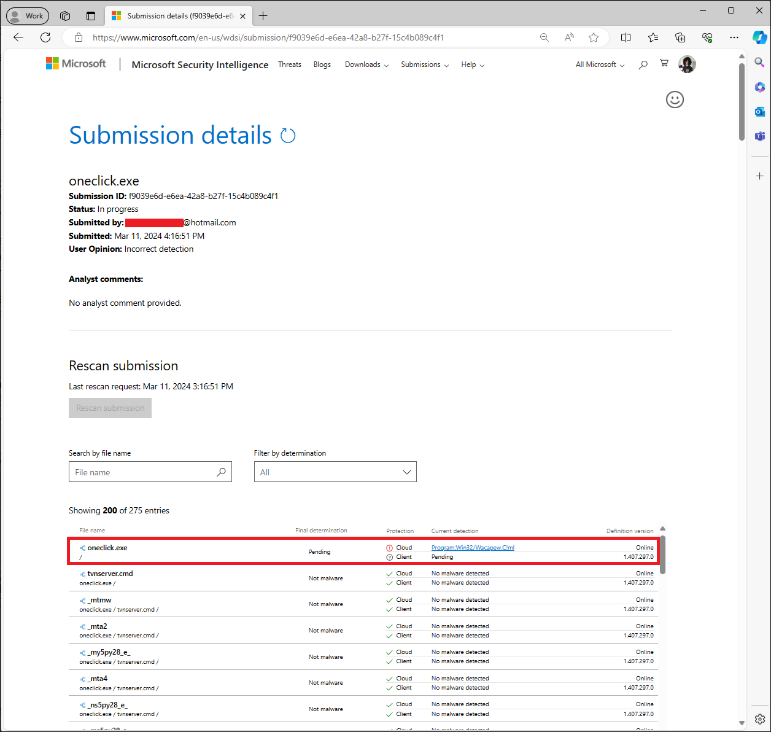Image resolution: width=771 pixels, height=732 pixels.
Task: Click the browser back arrow
Action: coord(18,37)
